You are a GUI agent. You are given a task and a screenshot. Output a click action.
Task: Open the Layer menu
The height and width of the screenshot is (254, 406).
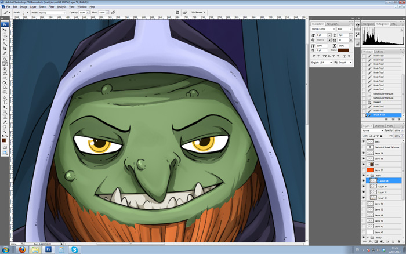pos(33,7)
